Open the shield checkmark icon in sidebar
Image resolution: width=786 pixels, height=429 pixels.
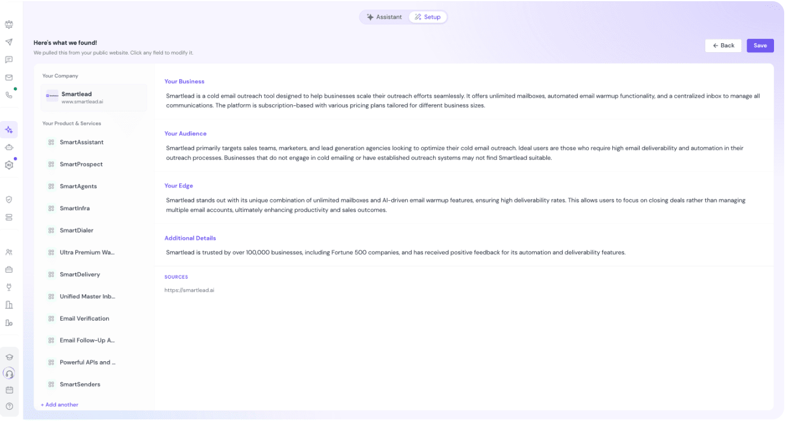9,200
